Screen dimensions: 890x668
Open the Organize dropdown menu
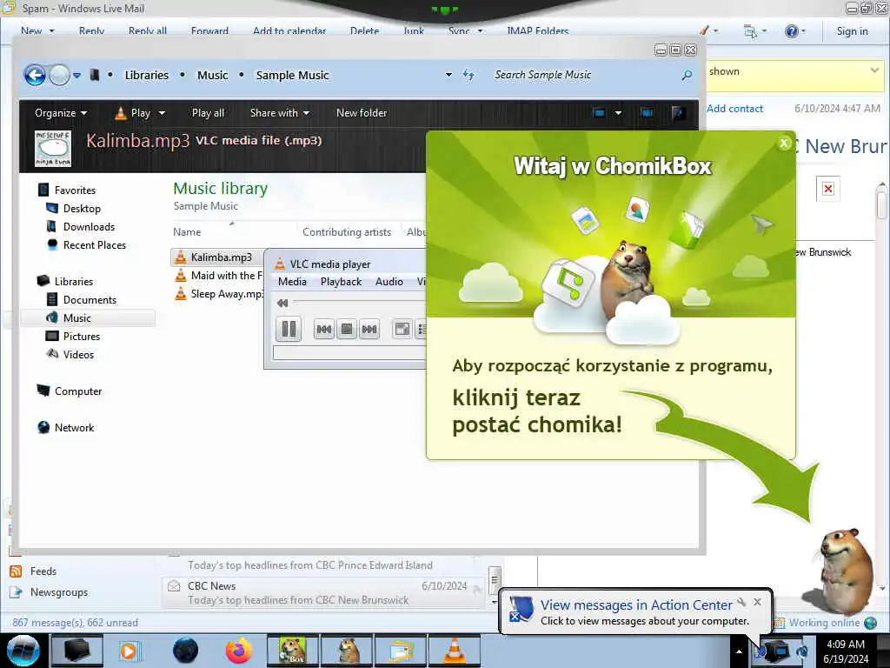pyautogui.click(x=61, y=113)
